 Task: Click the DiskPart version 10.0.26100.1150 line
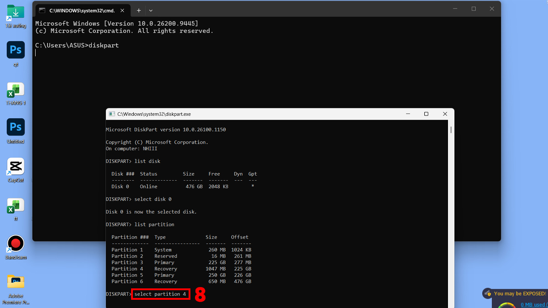(166, 130)
